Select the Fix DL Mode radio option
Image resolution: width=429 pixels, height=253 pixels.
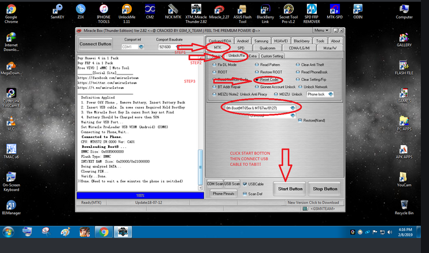pyautogui.click(x=214, y=65)
